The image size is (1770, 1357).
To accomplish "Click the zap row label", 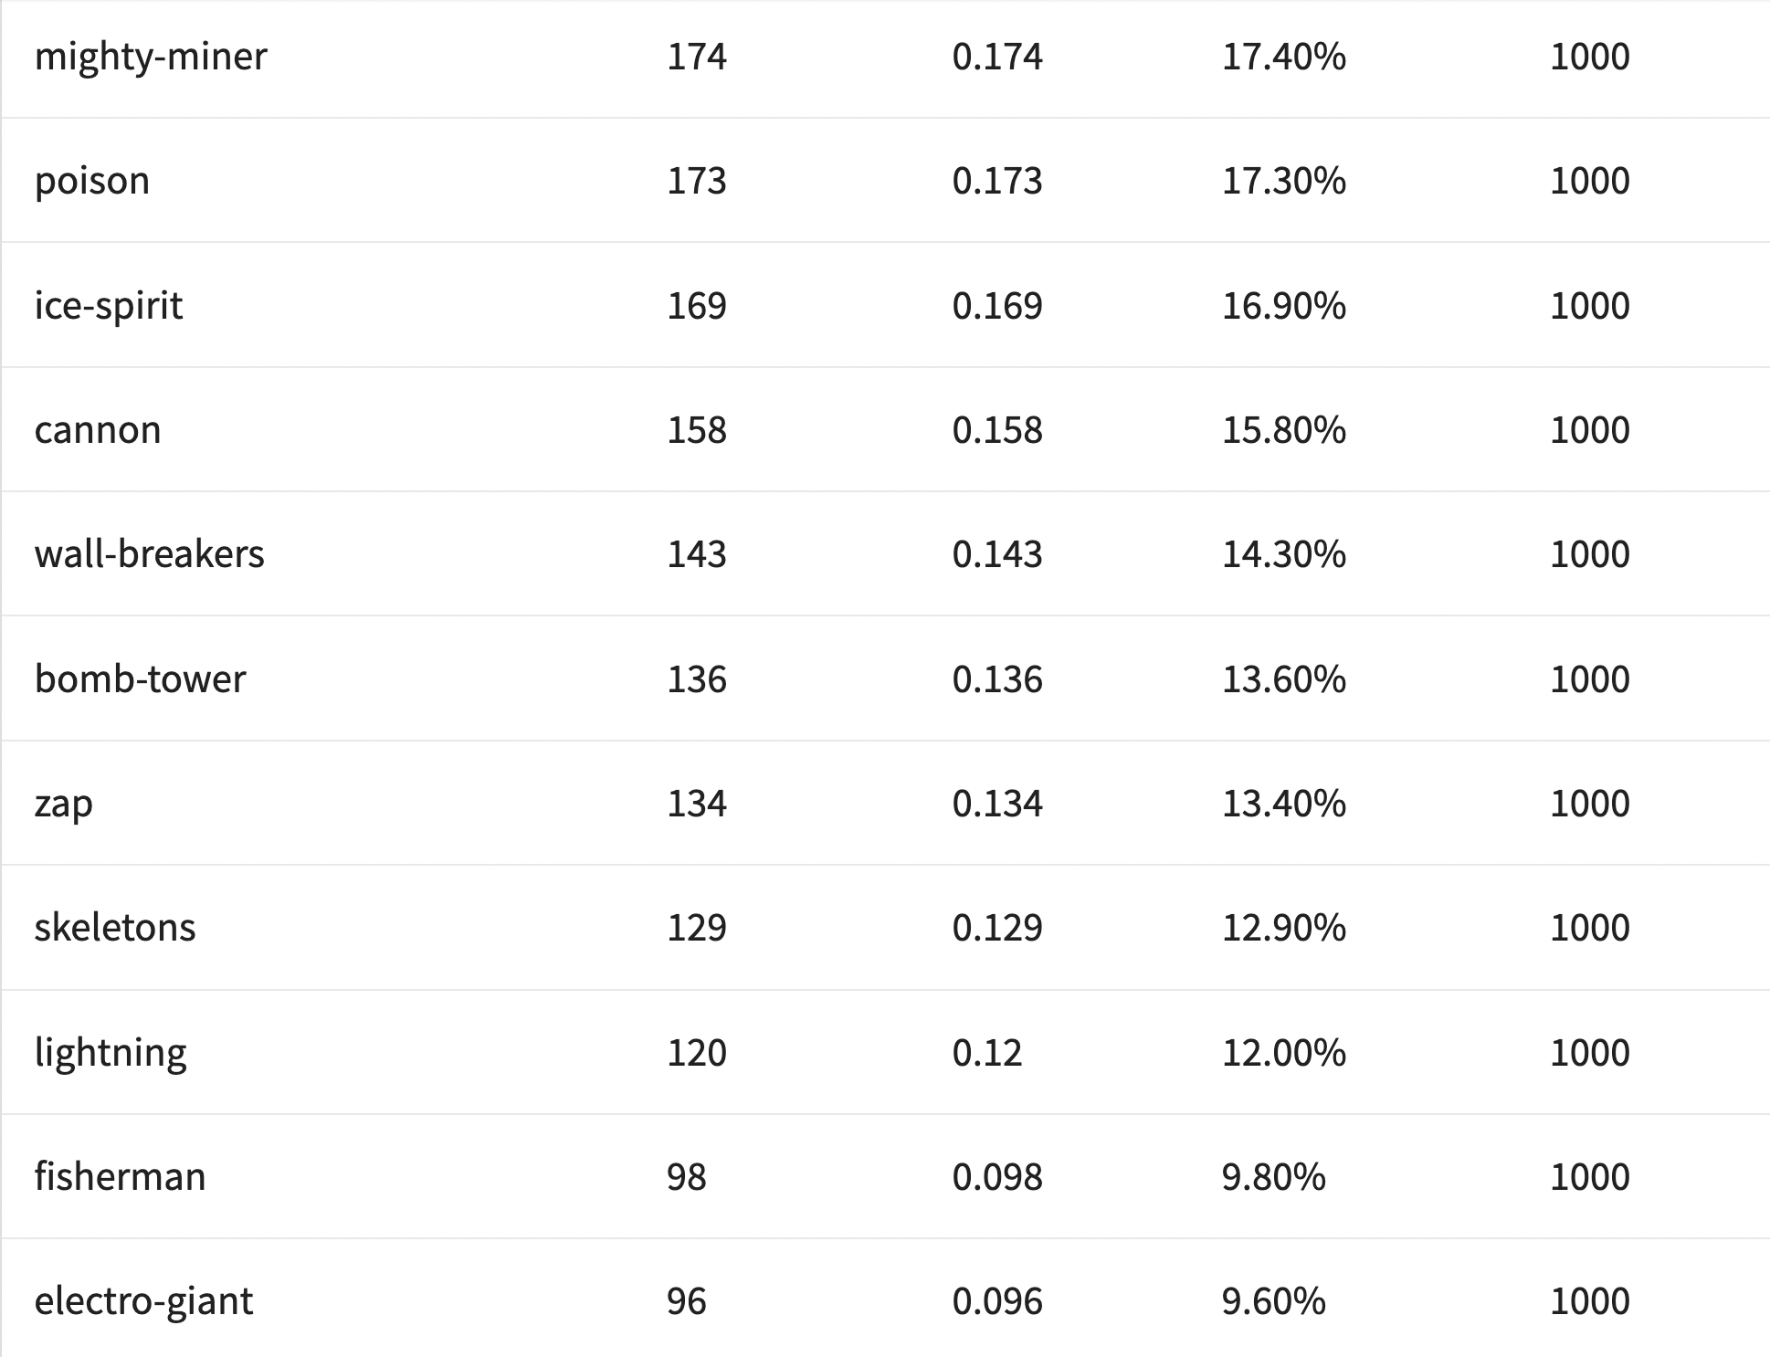I will (x=64, y=804).
